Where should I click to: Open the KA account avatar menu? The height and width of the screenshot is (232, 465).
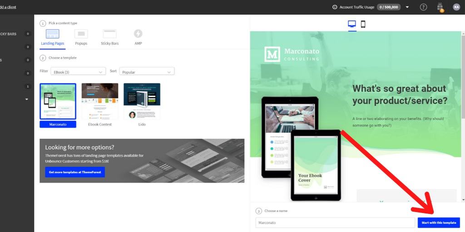[x=456, y=7]
